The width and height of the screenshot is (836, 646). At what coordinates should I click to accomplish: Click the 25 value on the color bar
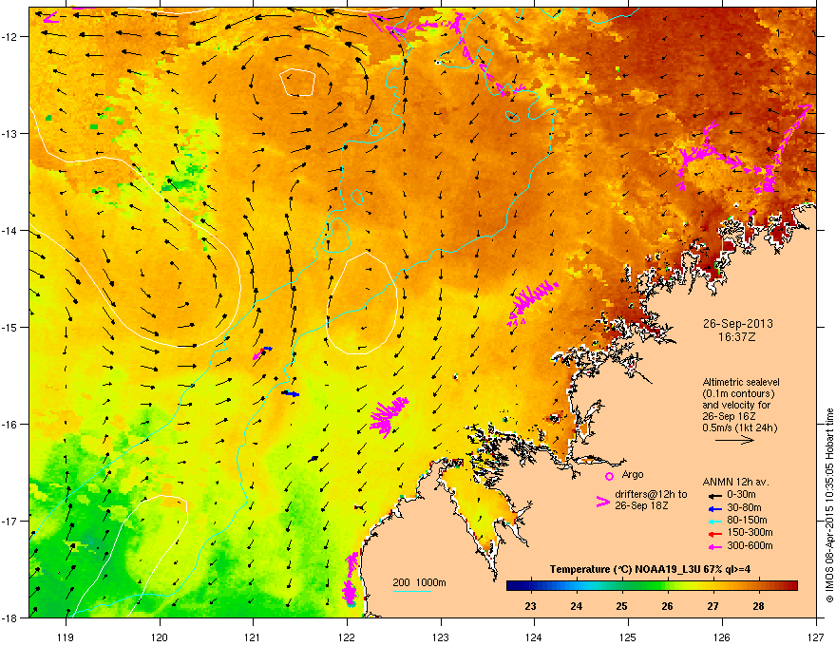coord(621,606)
